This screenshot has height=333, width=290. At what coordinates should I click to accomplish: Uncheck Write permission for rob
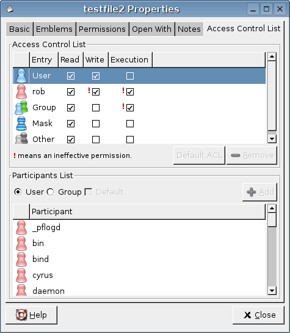(96, 92)
